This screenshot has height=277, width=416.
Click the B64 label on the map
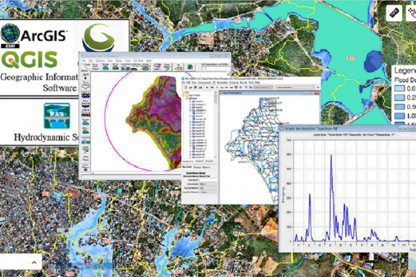[98, 195]
